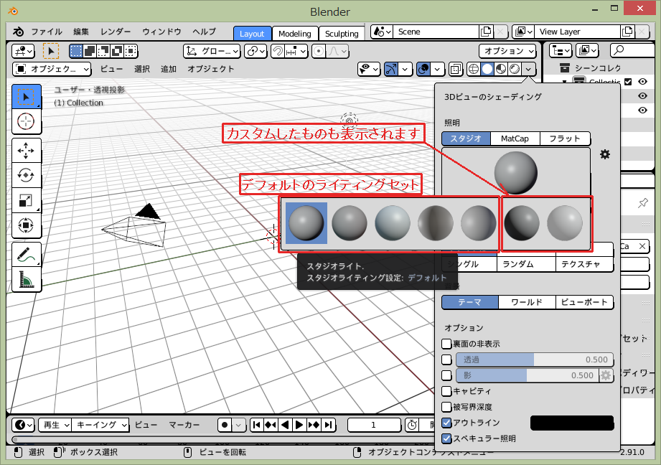Screen dimensions: 661x465
Task: Open the キーイング dropdown
Action: (100, 425)
